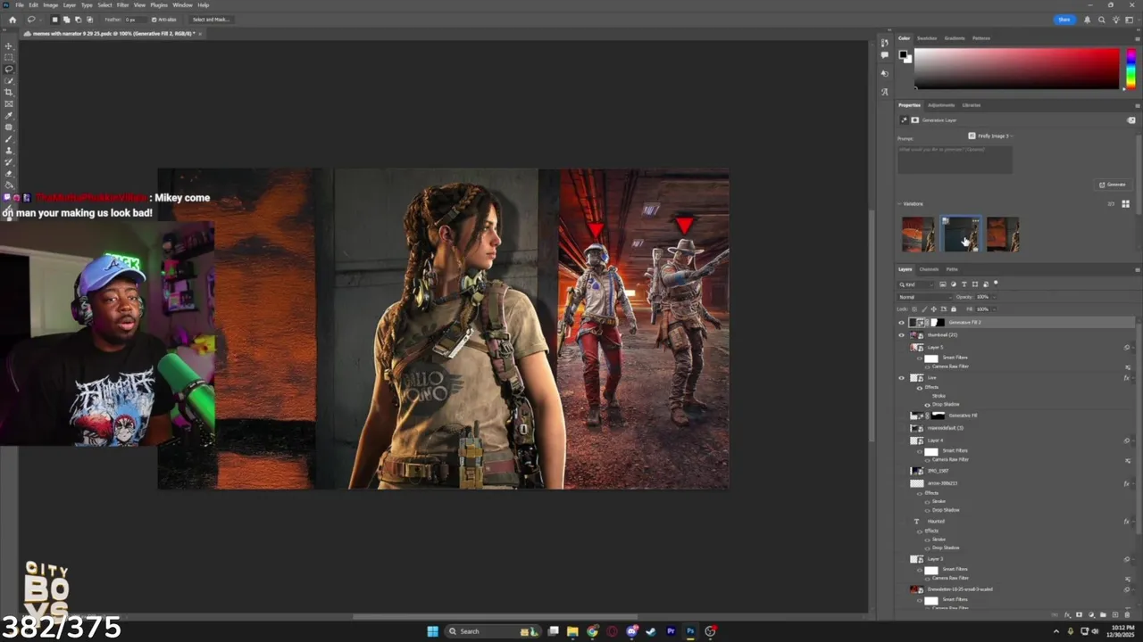Click the Home icon in options bar
The width and height of the screenshot is (1143, 642).
coord(13,20)
